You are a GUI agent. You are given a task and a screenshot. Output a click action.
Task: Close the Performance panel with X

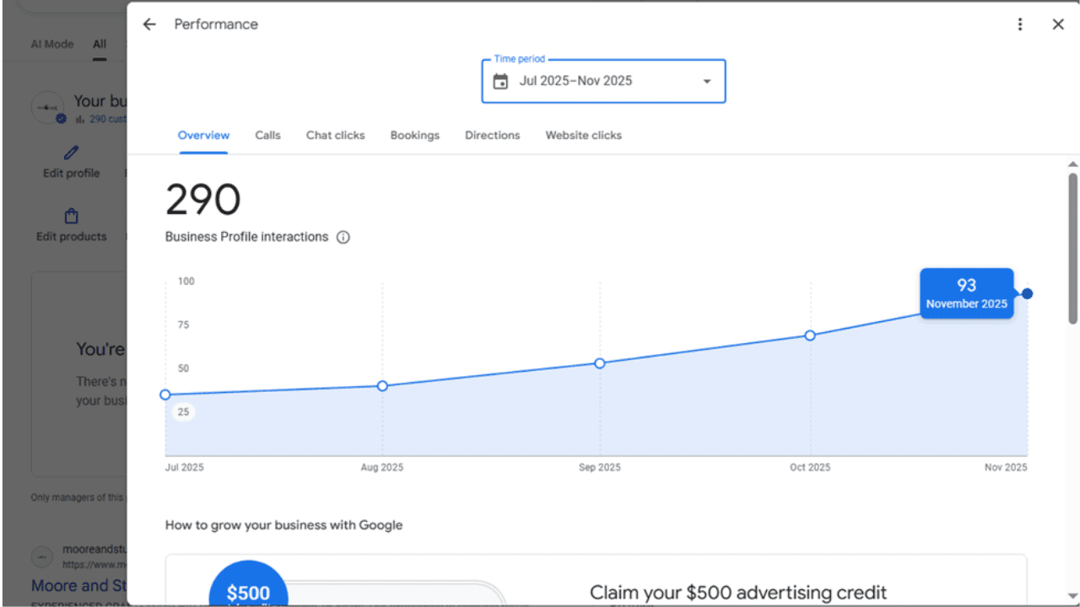pyautogui.click(x=1058, y=24)
